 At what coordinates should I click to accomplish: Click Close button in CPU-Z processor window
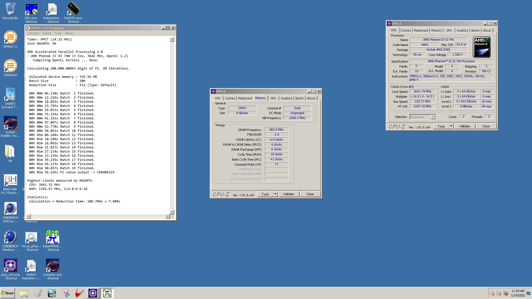tap(486, 127)
